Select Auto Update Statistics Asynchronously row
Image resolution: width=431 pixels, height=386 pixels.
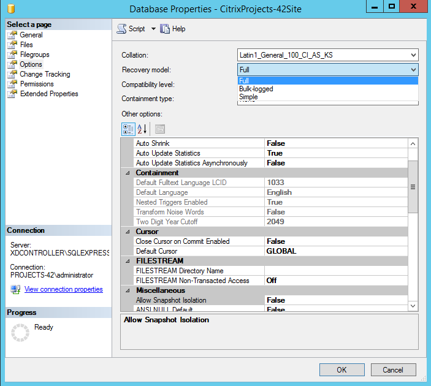coord(270,163)
